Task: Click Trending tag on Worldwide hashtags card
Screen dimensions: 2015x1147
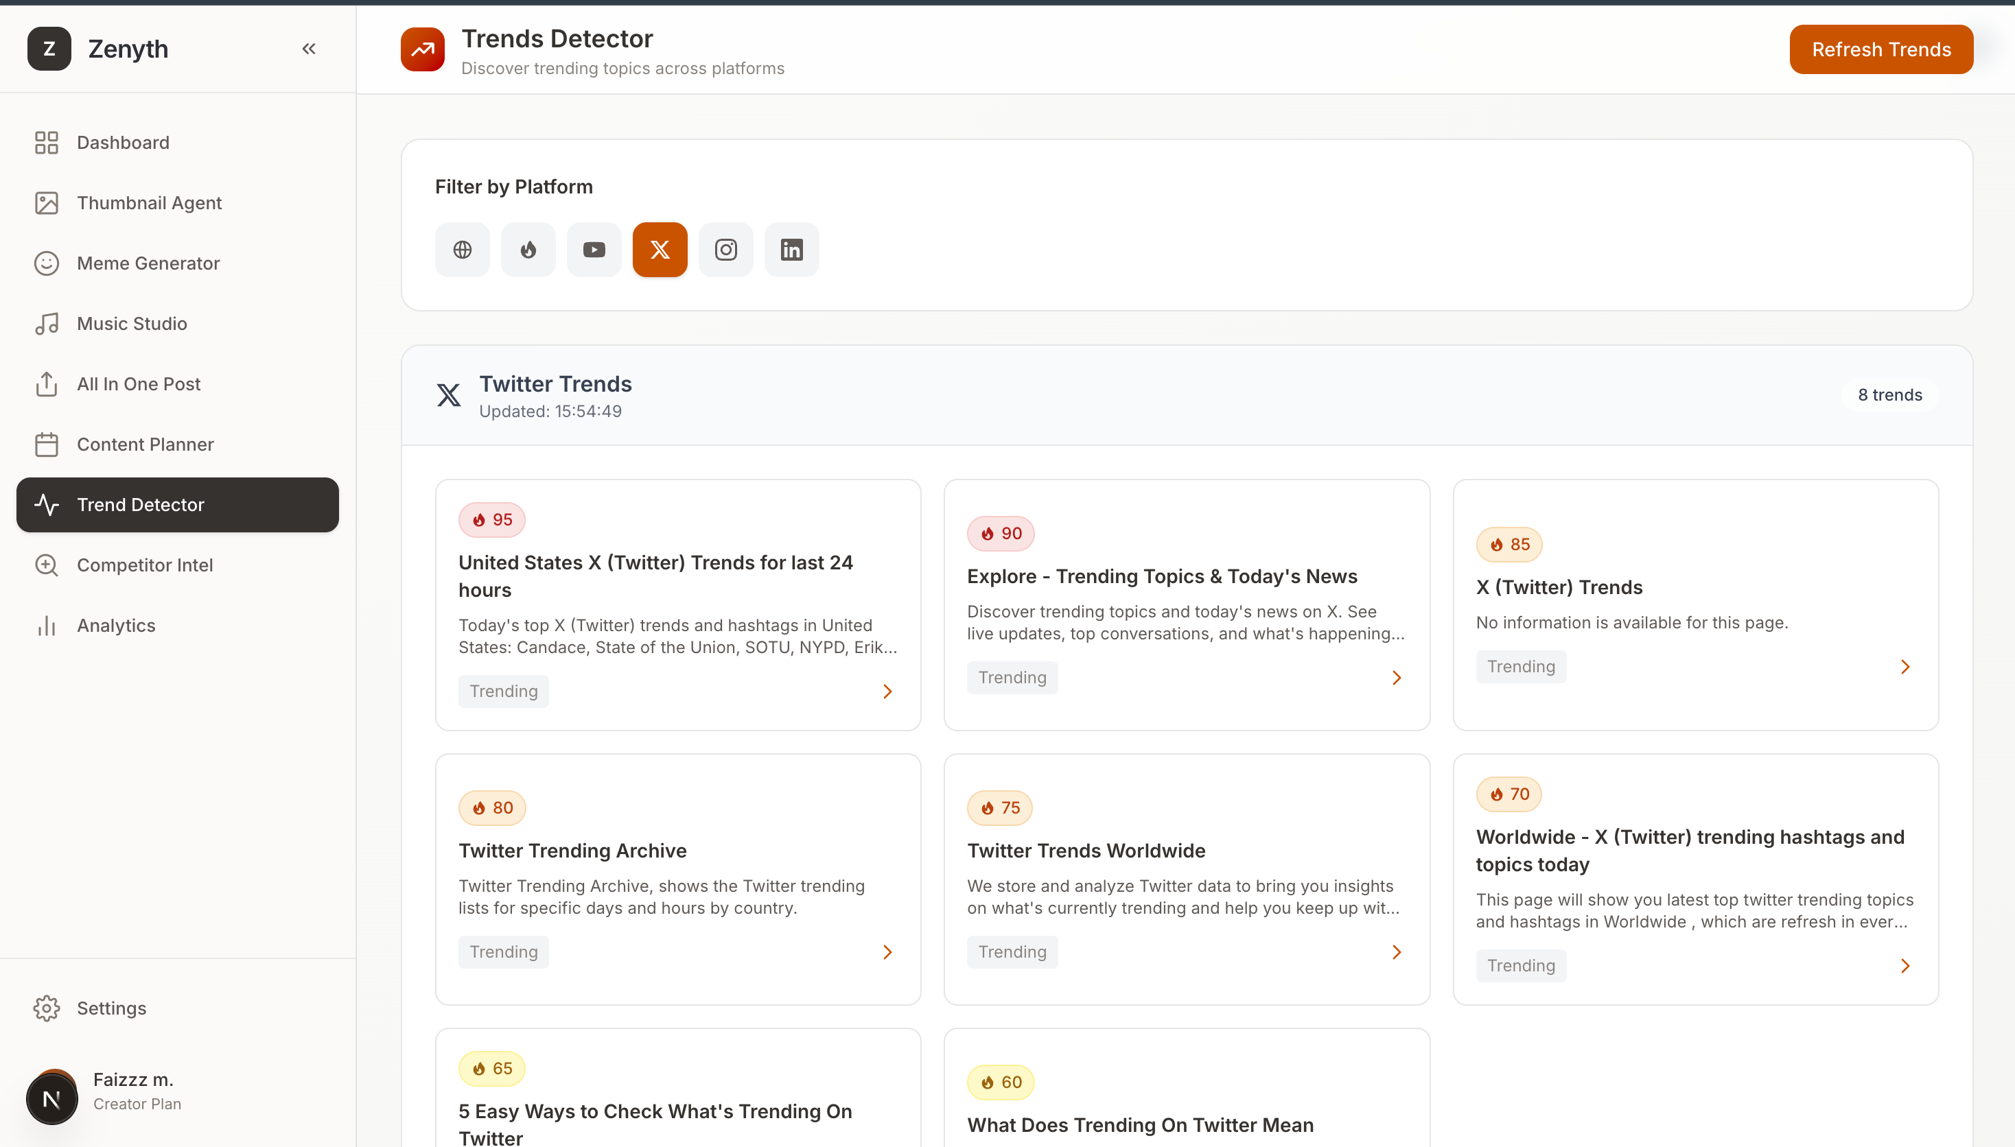Action: [x=1521, y=966]
